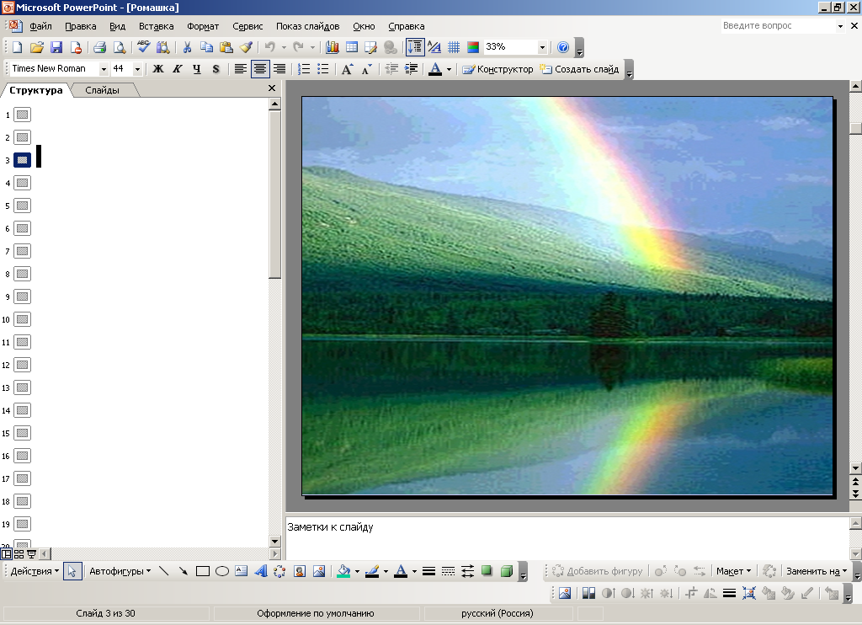Viewport: 862px width, 625px height.
Task: Open the Правка menu
Action: point(80,26)
